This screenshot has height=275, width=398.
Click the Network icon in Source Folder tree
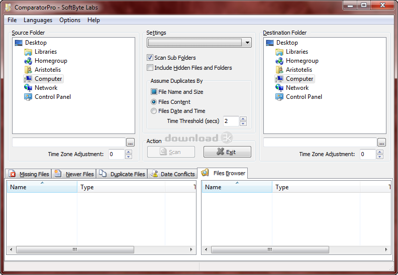point(28,88)
